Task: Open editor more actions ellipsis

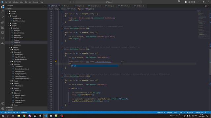Action: 209,6
